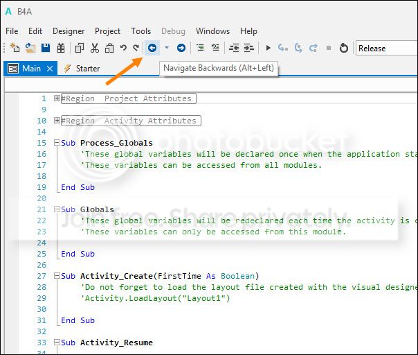Collapse the Sub Activity_Create block

point(57,276)
